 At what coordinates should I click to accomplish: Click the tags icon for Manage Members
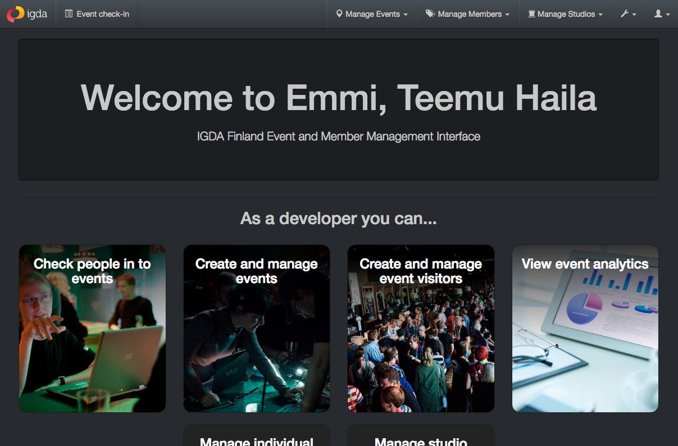(x=430, y=14)
